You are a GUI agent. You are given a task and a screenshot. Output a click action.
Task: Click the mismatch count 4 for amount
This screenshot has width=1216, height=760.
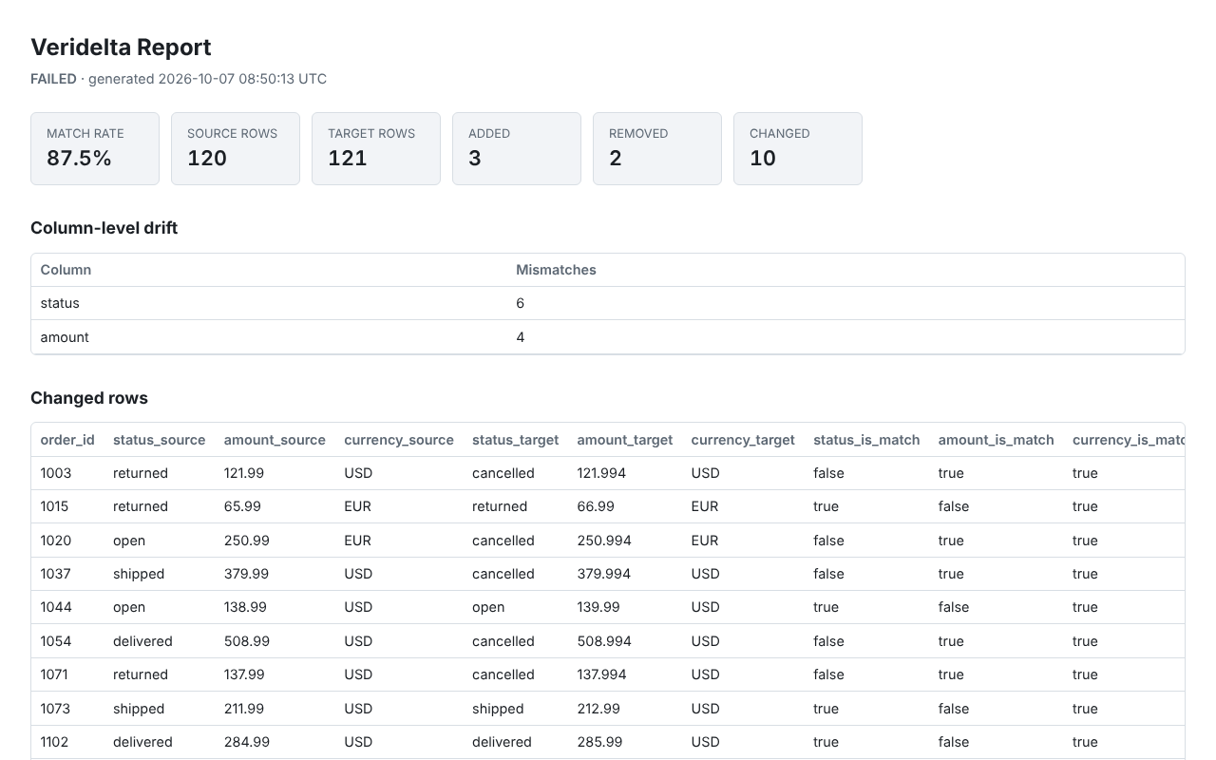[x=521, y=337]
